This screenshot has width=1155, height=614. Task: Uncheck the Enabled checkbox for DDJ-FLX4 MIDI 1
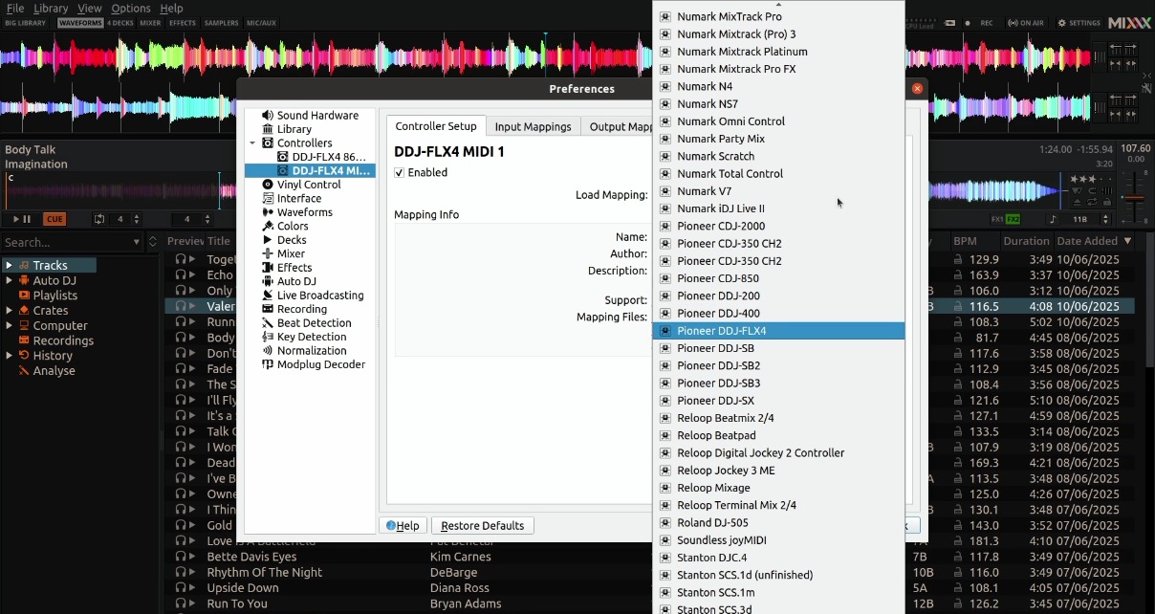coord(400,172)
